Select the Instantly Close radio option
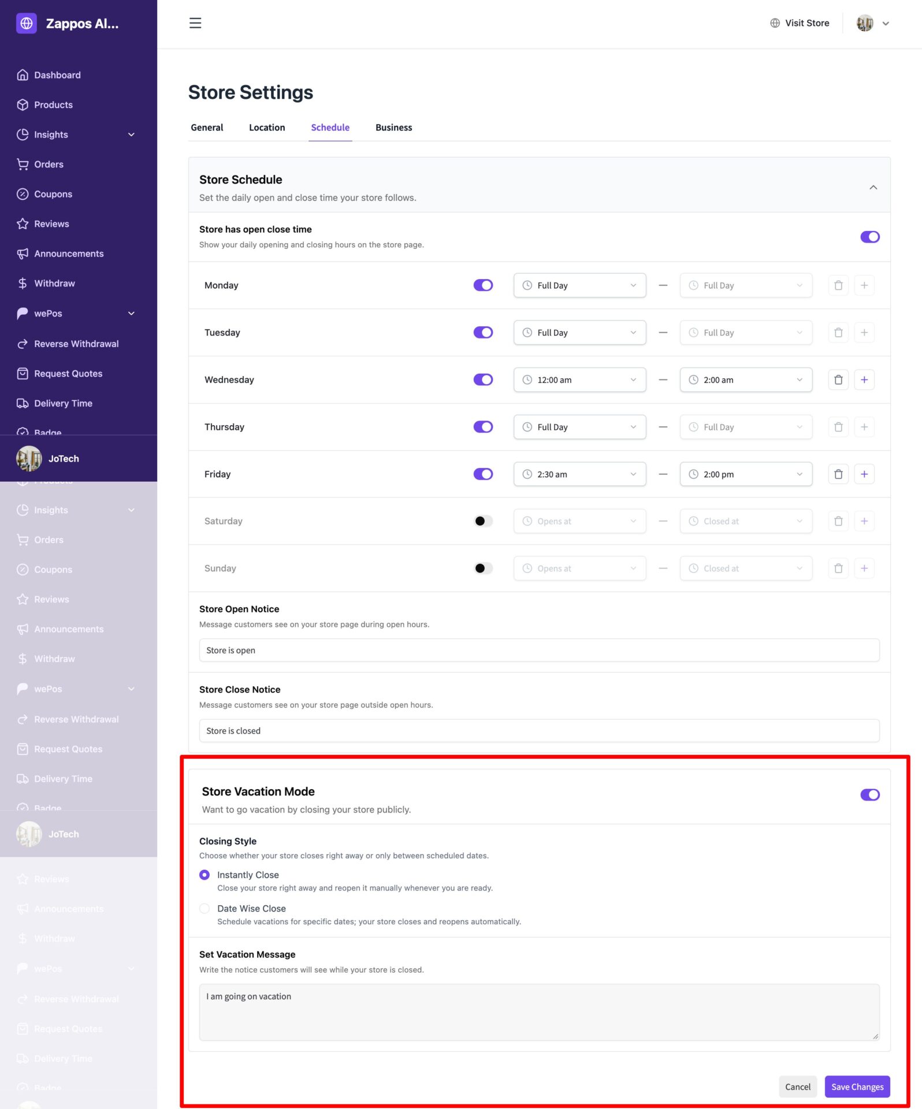Image resolution: width=922 pixels, height=1109 pixels. tap(205, 876)
